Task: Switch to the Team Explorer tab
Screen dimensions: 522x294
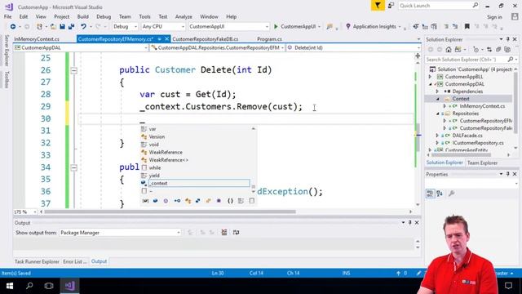Action: pyautogui.click(x=482, y=163)
